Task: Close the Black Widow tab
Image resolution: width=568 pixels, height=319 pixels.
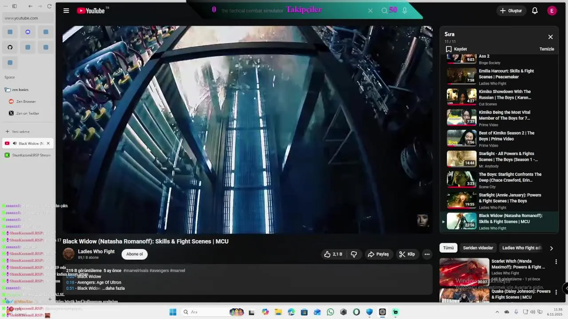Action: (x=48, y=144)
